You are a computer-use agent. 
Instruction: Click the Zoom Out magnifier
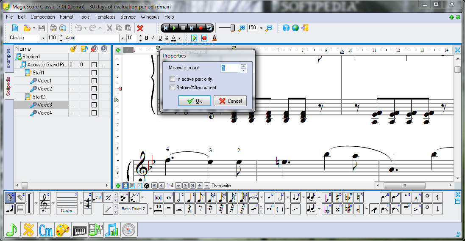[x=269, y=28]
